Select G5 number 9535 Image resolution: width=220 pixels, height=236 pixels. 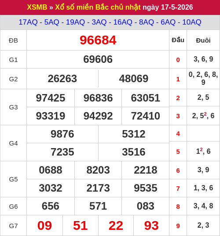146,188
